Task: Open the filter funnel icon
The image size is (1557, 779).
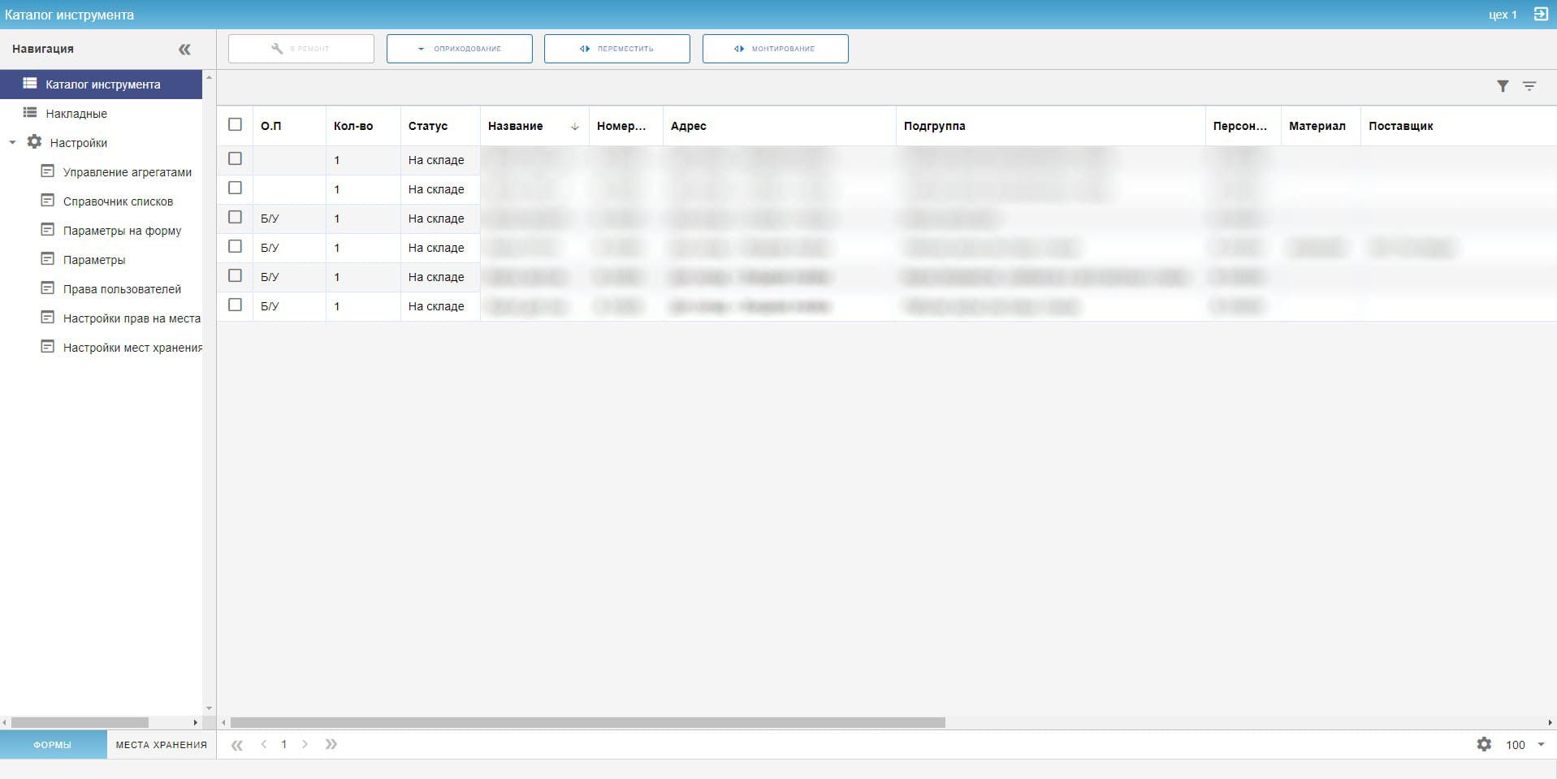Action: click(x=1503, y=86)
